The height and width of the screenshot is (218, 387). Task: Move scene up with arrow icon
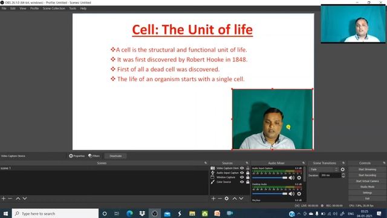[x=18, y=199]
